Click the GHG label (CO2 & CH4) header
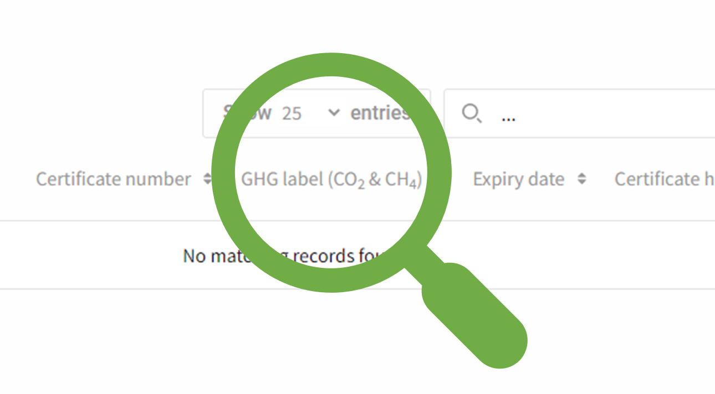 (x=331, y=179)
